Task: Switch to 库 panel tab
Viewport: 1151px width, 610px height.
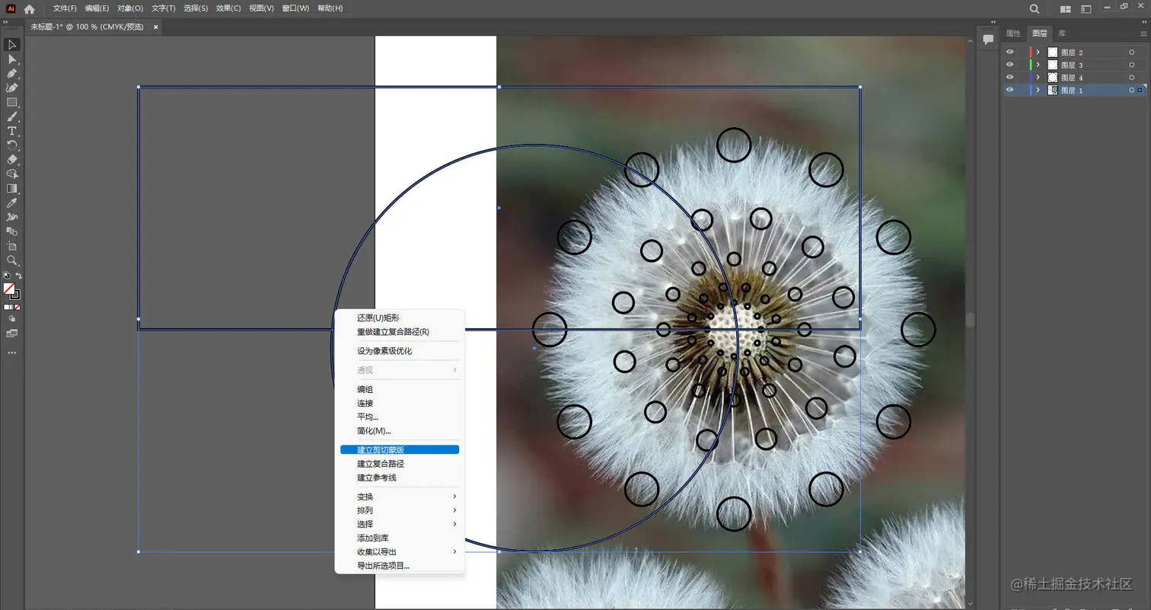Action: click(x=1062, y=34)
